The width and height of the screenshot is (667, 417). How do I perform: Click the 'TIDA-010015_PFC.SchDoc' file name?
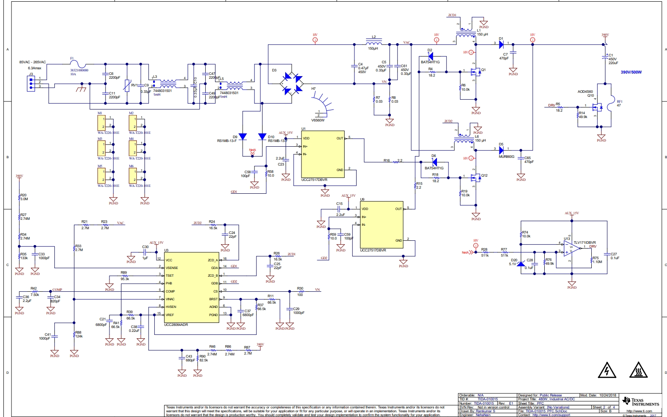pos(546,411)
